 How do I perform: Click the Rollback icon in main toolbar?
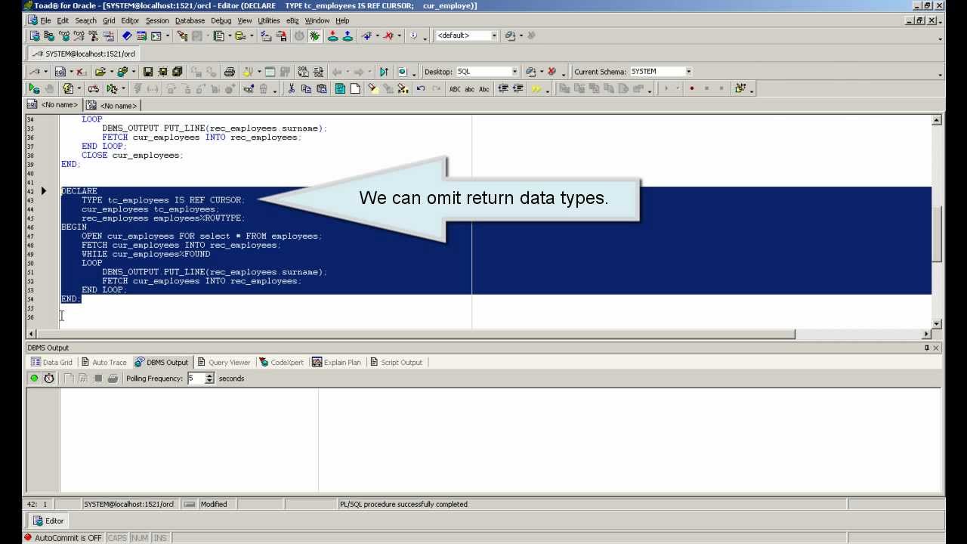[x=348, y=36]
